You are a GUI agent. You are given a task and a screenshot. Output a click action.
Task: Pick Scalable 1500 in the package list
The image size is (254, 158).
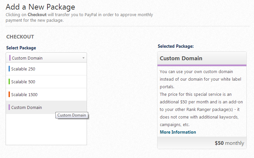(x=24, y=95)
